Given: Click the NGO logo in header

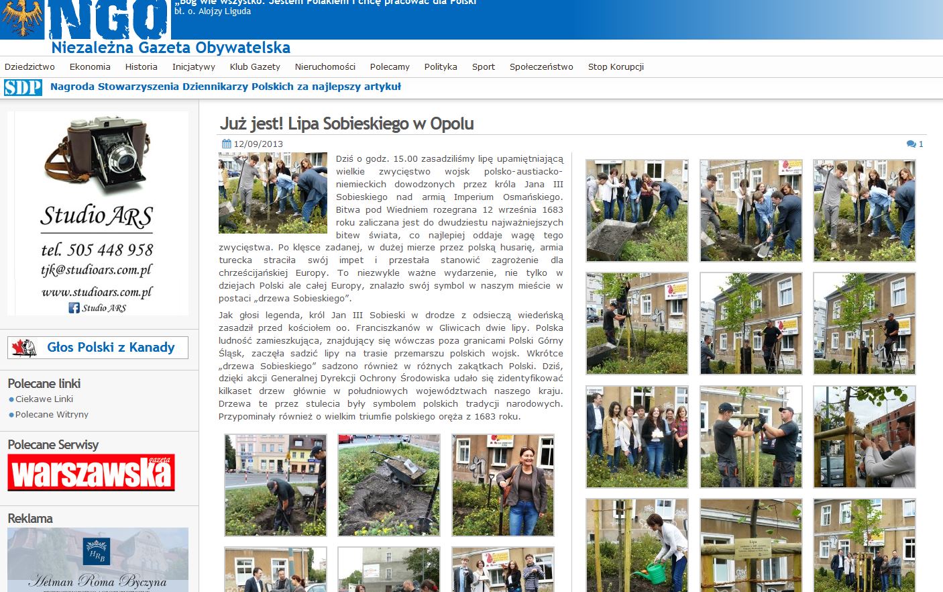Looking at the screenshot, I should pyautogui.click(x=109, y=19).
